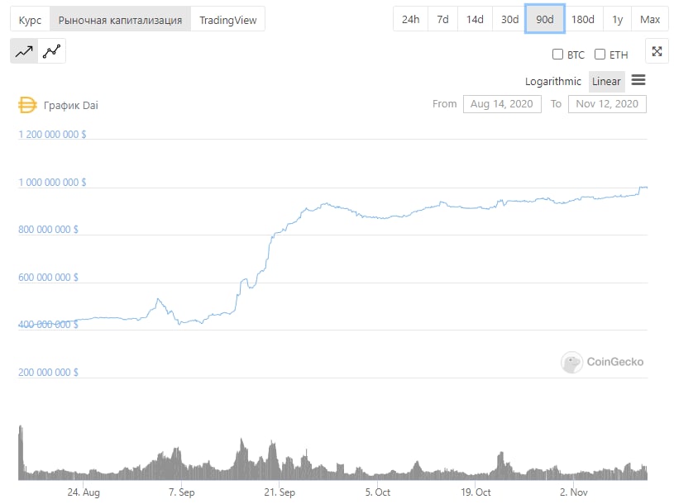Click the График Dai title text
674x504 pixels.
point(71,106)
